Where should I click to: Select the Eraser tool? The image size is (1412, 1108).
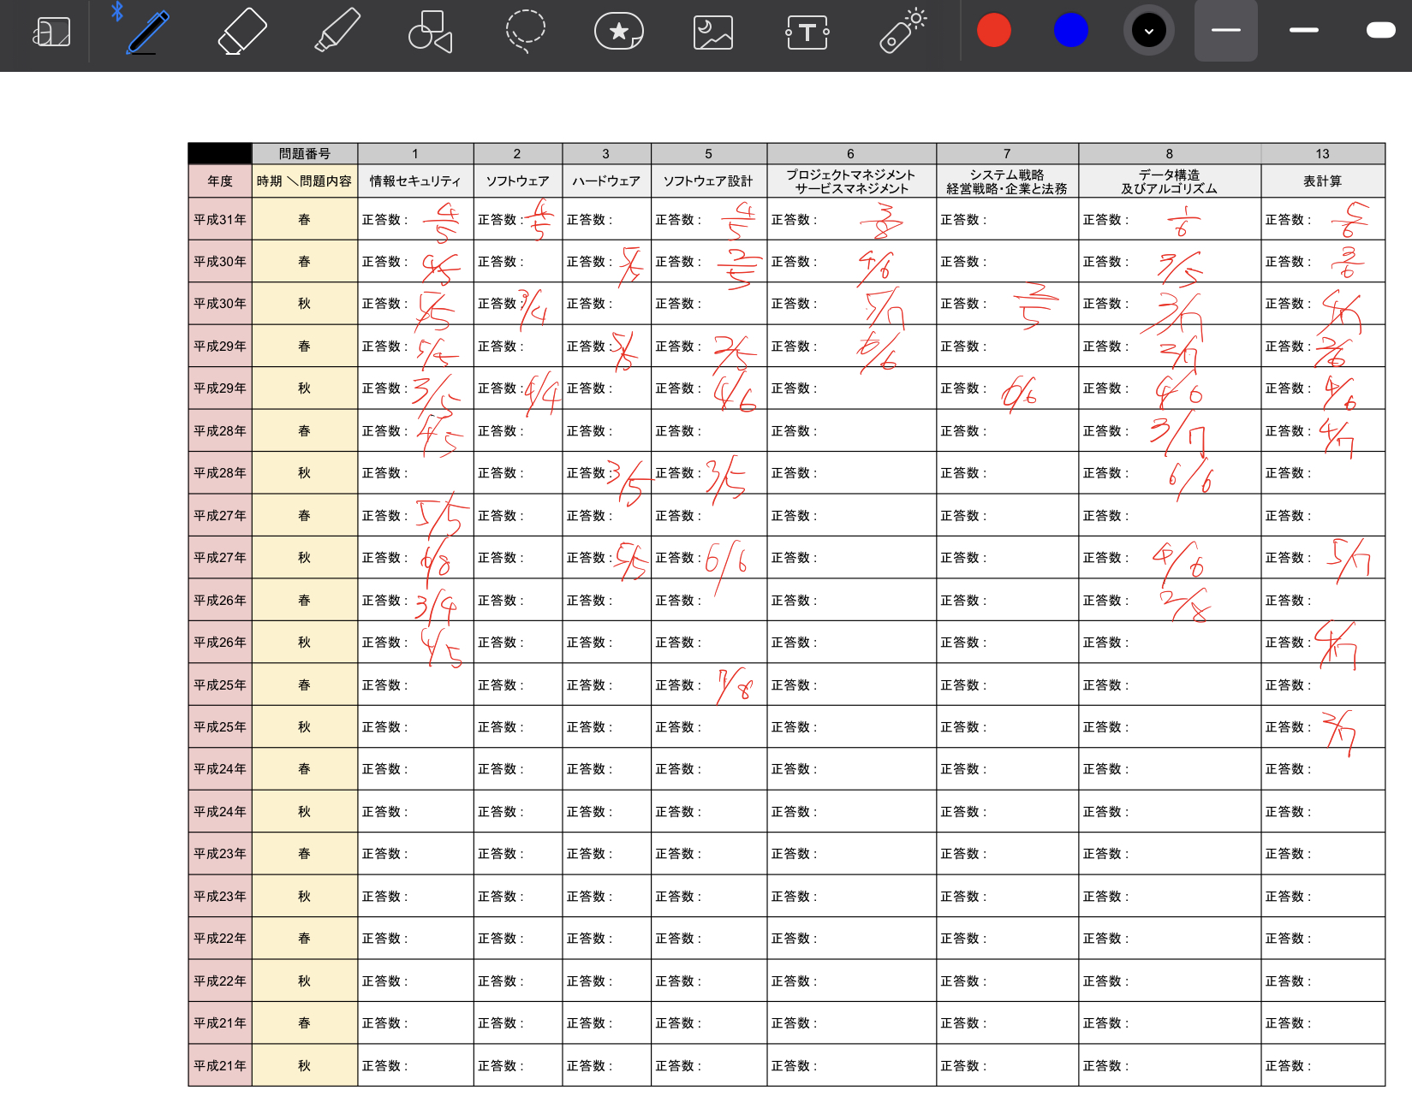coord(242,33)
